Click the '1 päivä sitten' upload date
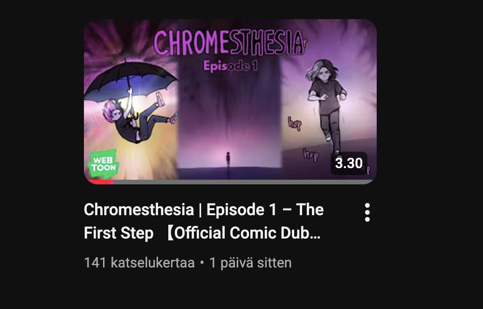This screenshot has height=309, width=483. 250,263
